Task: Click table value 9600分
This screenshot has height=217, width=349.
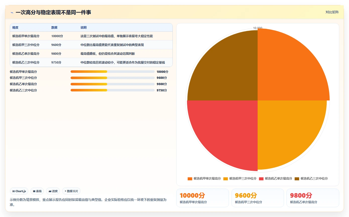Action: tap(56, 45)
